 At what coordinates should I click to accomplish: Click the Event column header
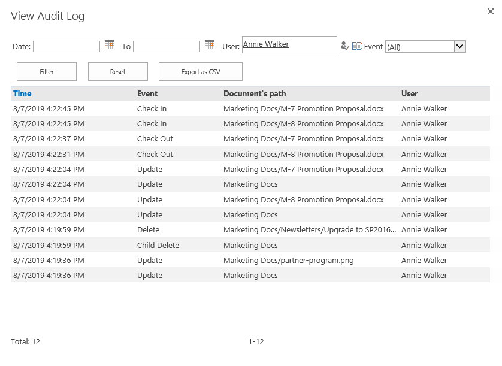point(147,93)
